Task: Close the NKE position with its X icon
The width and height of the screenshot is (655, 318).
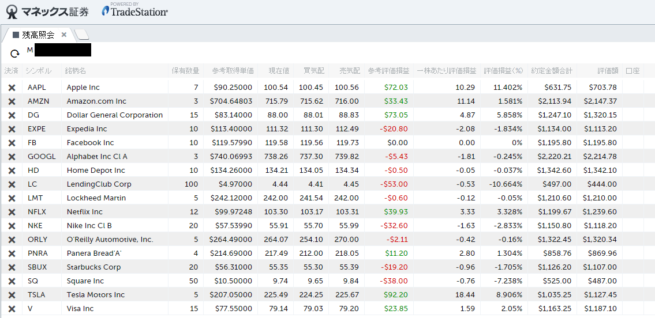Action: (12, 225)
